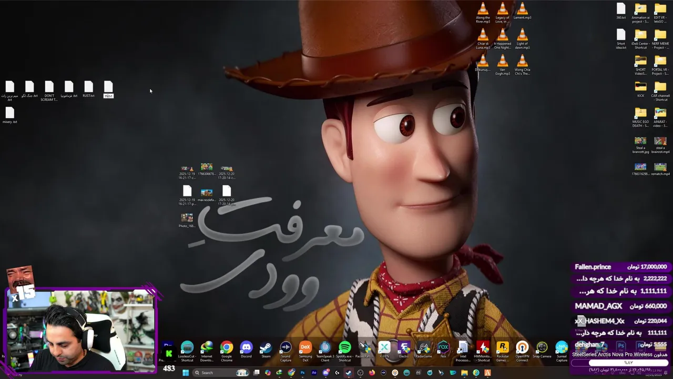673x379 pixels.
Task: Select the PORTAL VR Project folder
Action: click(x=660, y=65)
